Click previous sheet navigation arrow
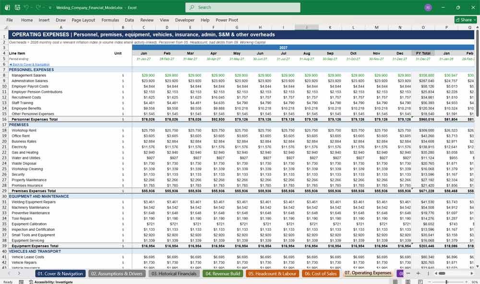Viewport: 480px width, 284px height. [9, 273]
